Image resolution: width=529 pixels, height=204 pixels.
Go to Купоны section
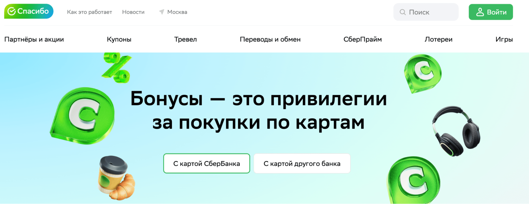119,39
